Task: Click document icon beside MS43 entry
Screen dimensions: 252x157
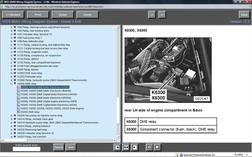Action: (18, 94)
